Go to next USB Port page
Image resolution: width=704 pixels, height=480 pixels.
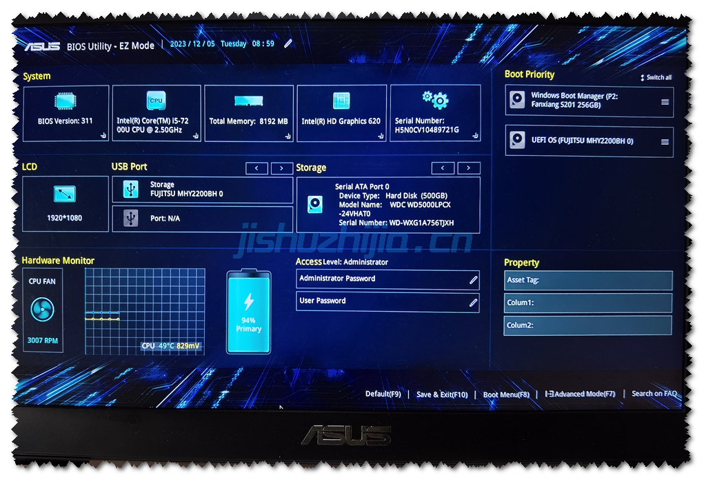pyautogui.click(x=282, y=168)
